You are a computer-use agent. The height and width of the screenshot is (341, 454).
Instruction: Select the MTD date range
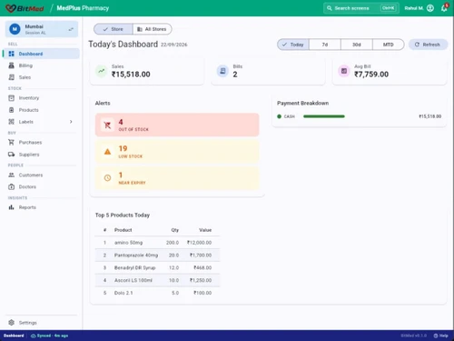(x=389, y=45)
